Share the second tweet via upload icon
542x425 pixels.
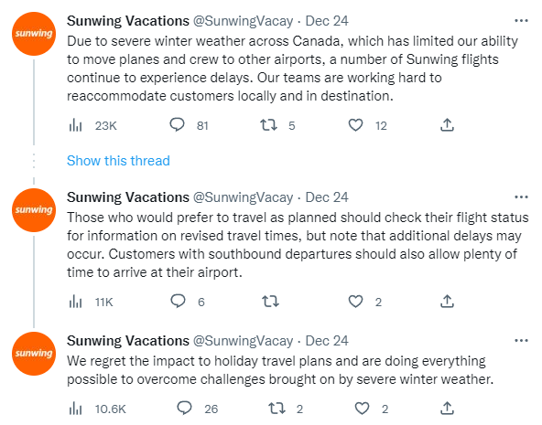coord(447,302)
